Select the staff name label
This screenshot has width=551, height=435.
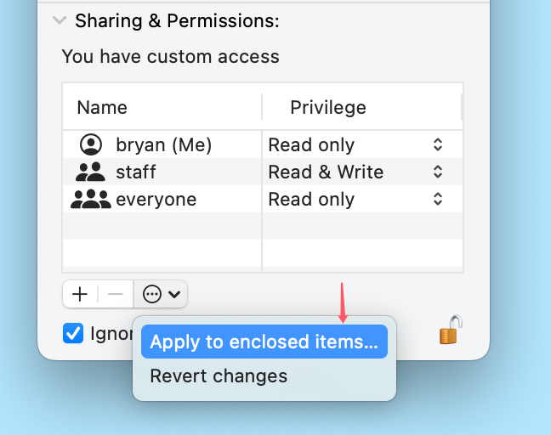click(136, 172)
